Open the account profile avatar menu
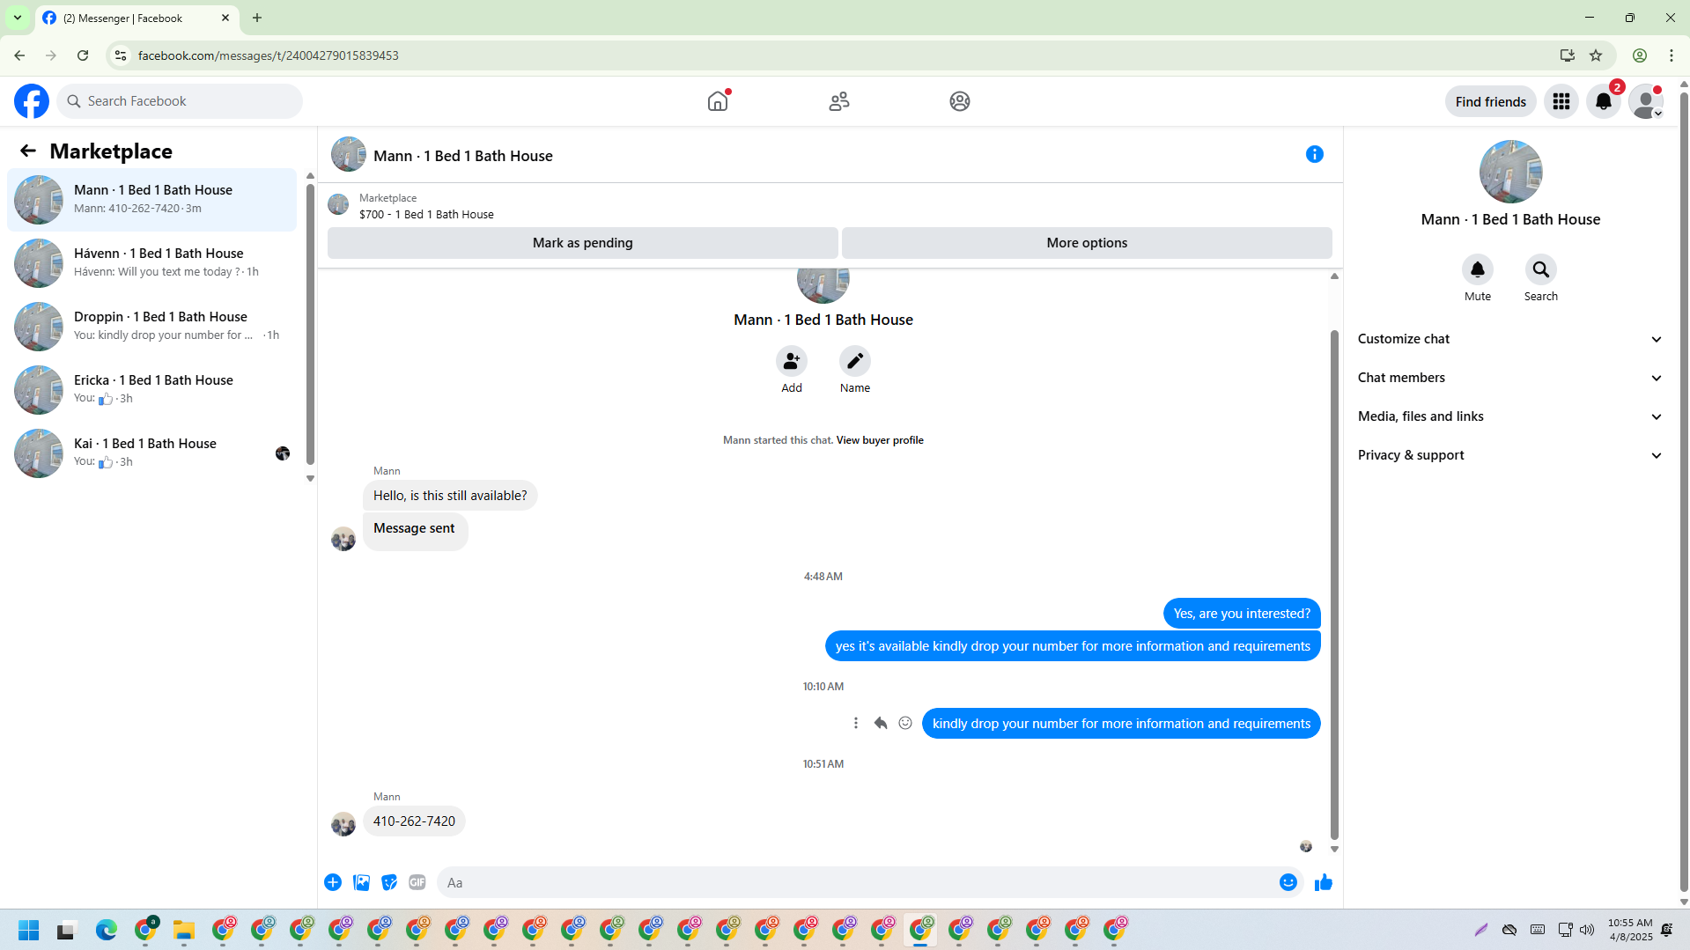This screenshot has height=950, width=1690. click(x=1646, y=101)
